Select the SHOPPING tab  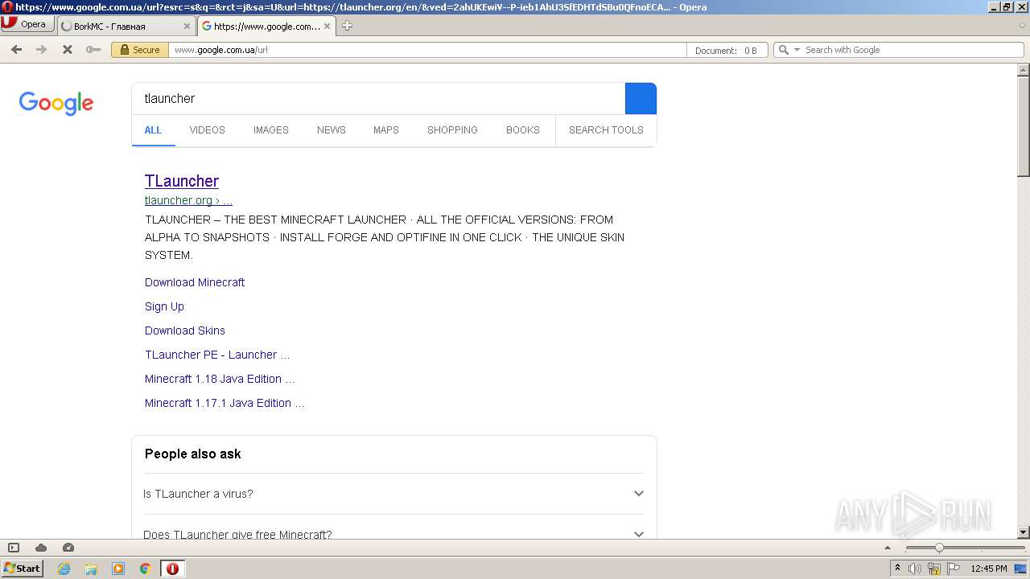[x=452, y=130]
